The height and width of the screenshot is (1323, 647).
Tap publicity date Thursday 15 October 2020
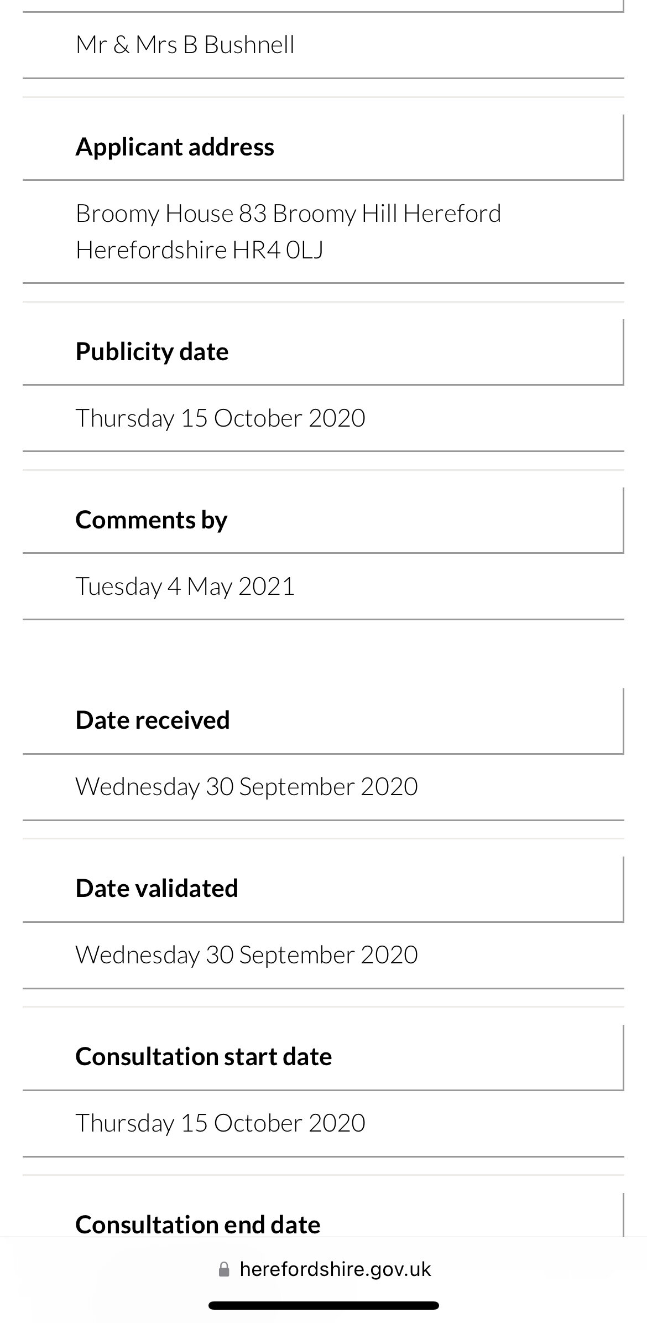pos(220,418)
